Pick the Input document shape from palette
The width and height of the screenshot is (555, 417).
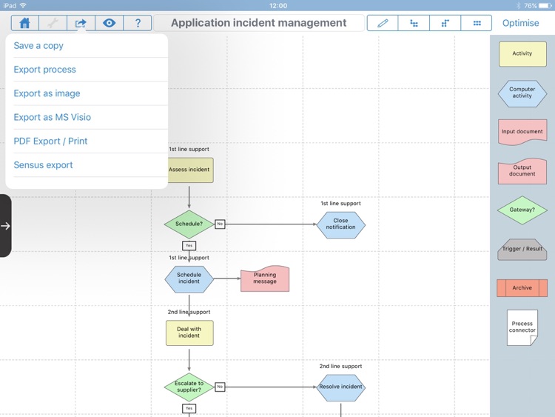click(x=522, y=132)
